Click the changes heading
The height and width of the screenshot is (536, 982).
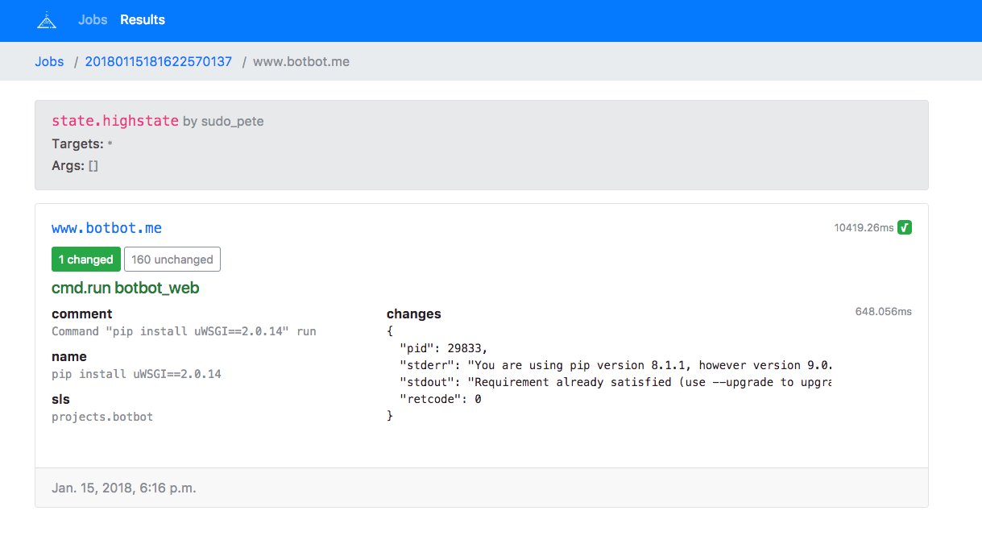point(414,314)
